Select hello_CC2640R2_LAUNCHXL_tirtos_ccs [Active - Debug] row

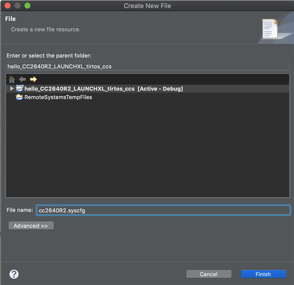point(148,88)
